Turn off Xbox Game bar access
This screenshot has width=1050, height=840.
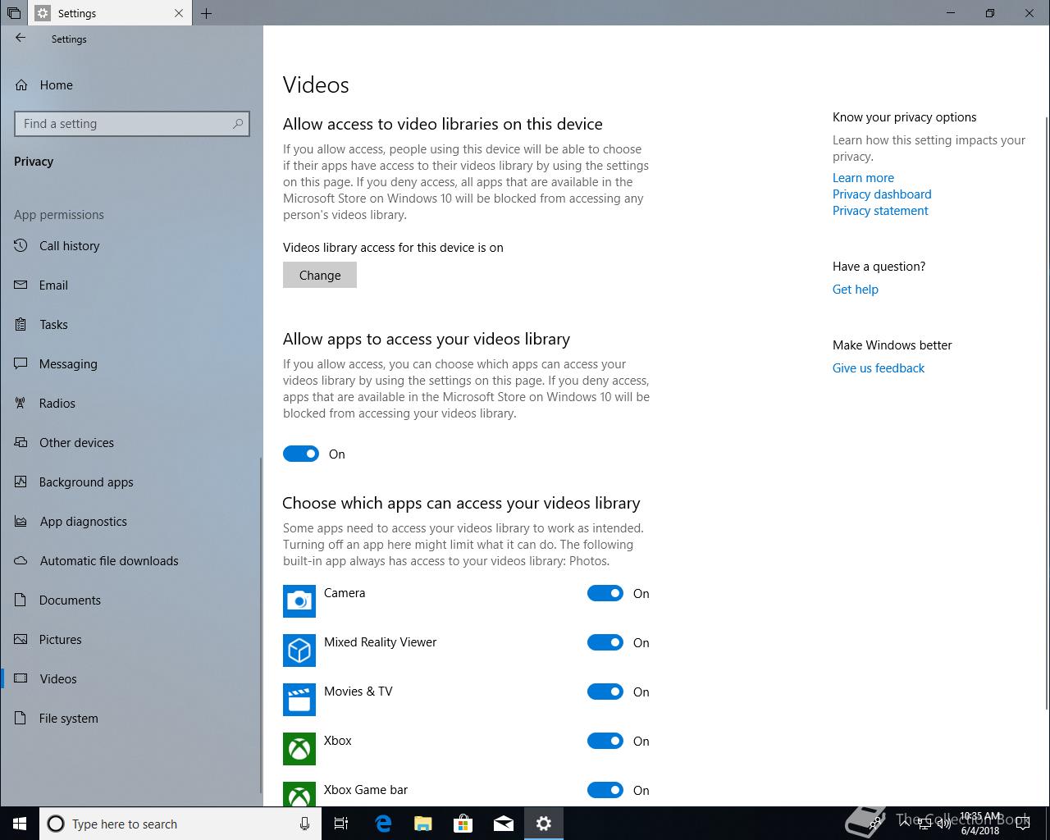pyautogui.click(x=605, y=790)
